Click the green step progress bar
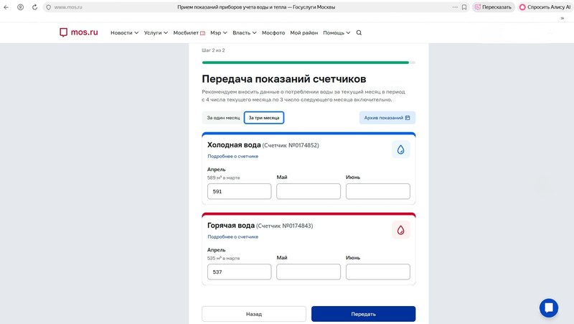 point(305,63)
